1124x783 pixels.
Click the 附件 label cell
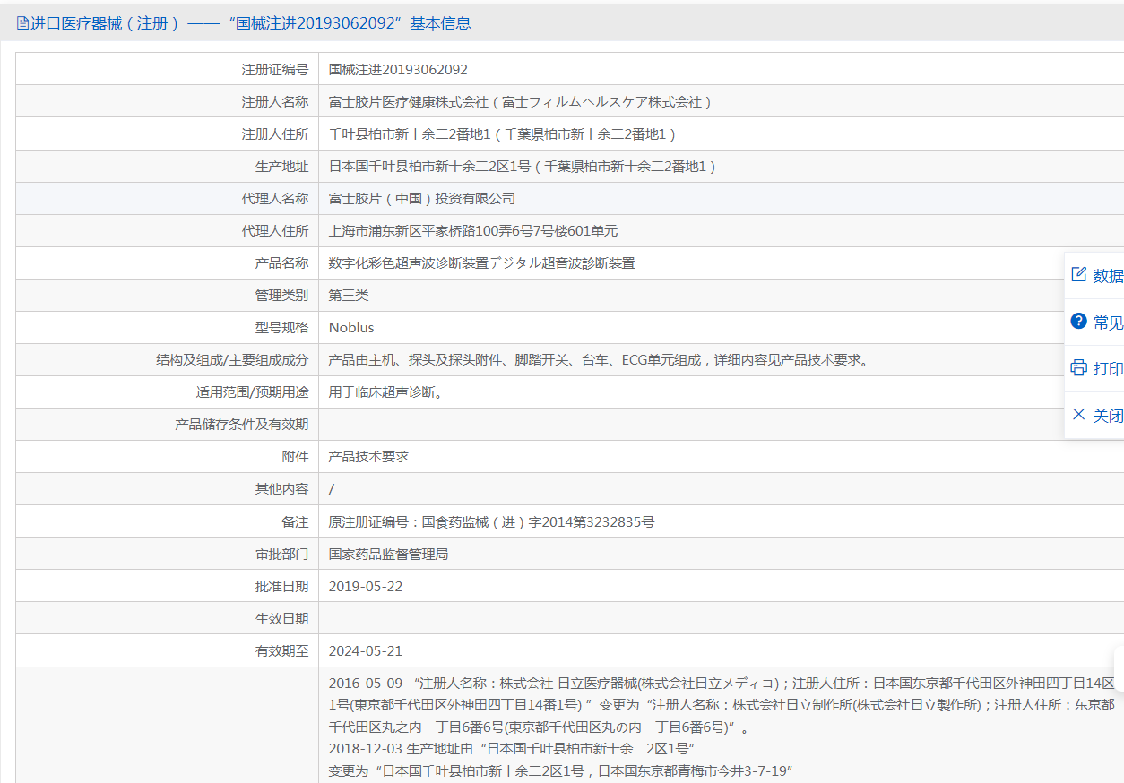tap(168, 457)
